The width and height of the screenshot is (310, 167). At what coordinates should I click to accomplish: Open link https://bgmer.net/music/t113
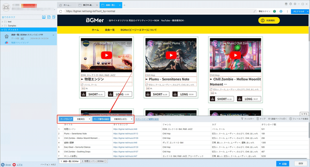tap(126, 134)
